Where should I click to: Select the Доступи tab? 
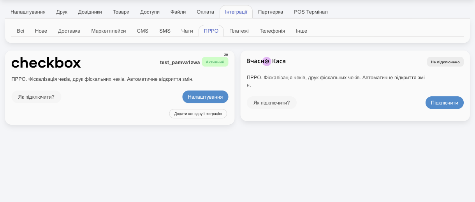(x=150, y=12)
